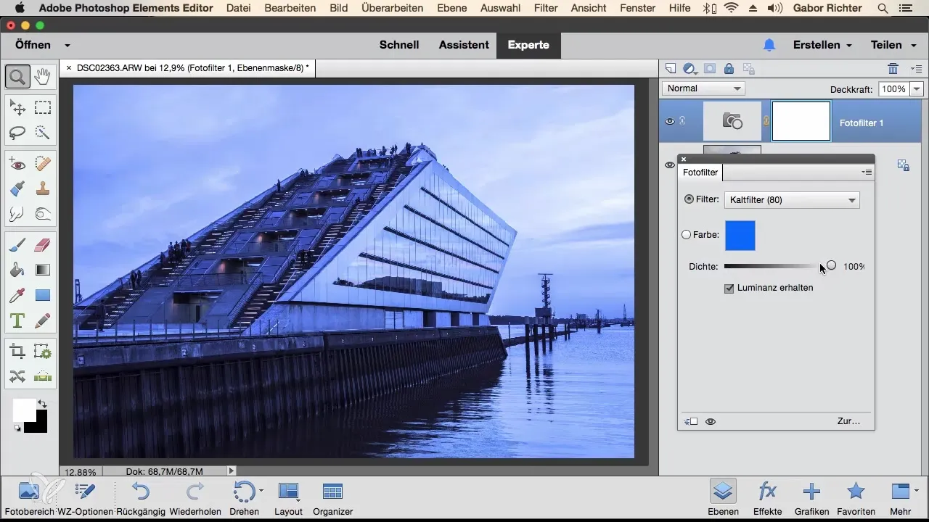
Task: Open the Erstellen dropdown
Action: point(822,45)
